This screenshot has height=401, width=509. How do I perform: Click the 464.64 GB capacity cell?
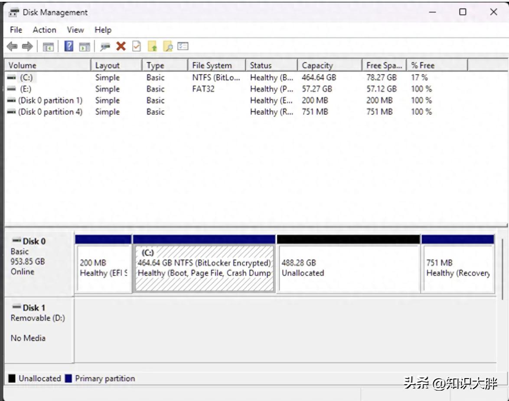pos(319,78)
